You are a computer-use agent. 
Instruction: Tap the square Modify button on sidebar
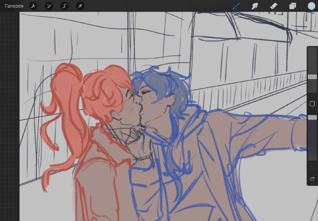[312, 104]
